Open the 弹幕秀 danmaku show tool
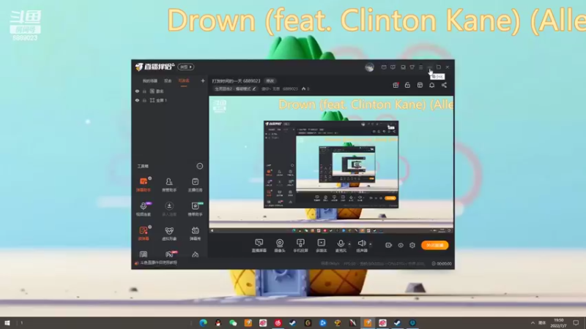 click(x=195, y=233)
